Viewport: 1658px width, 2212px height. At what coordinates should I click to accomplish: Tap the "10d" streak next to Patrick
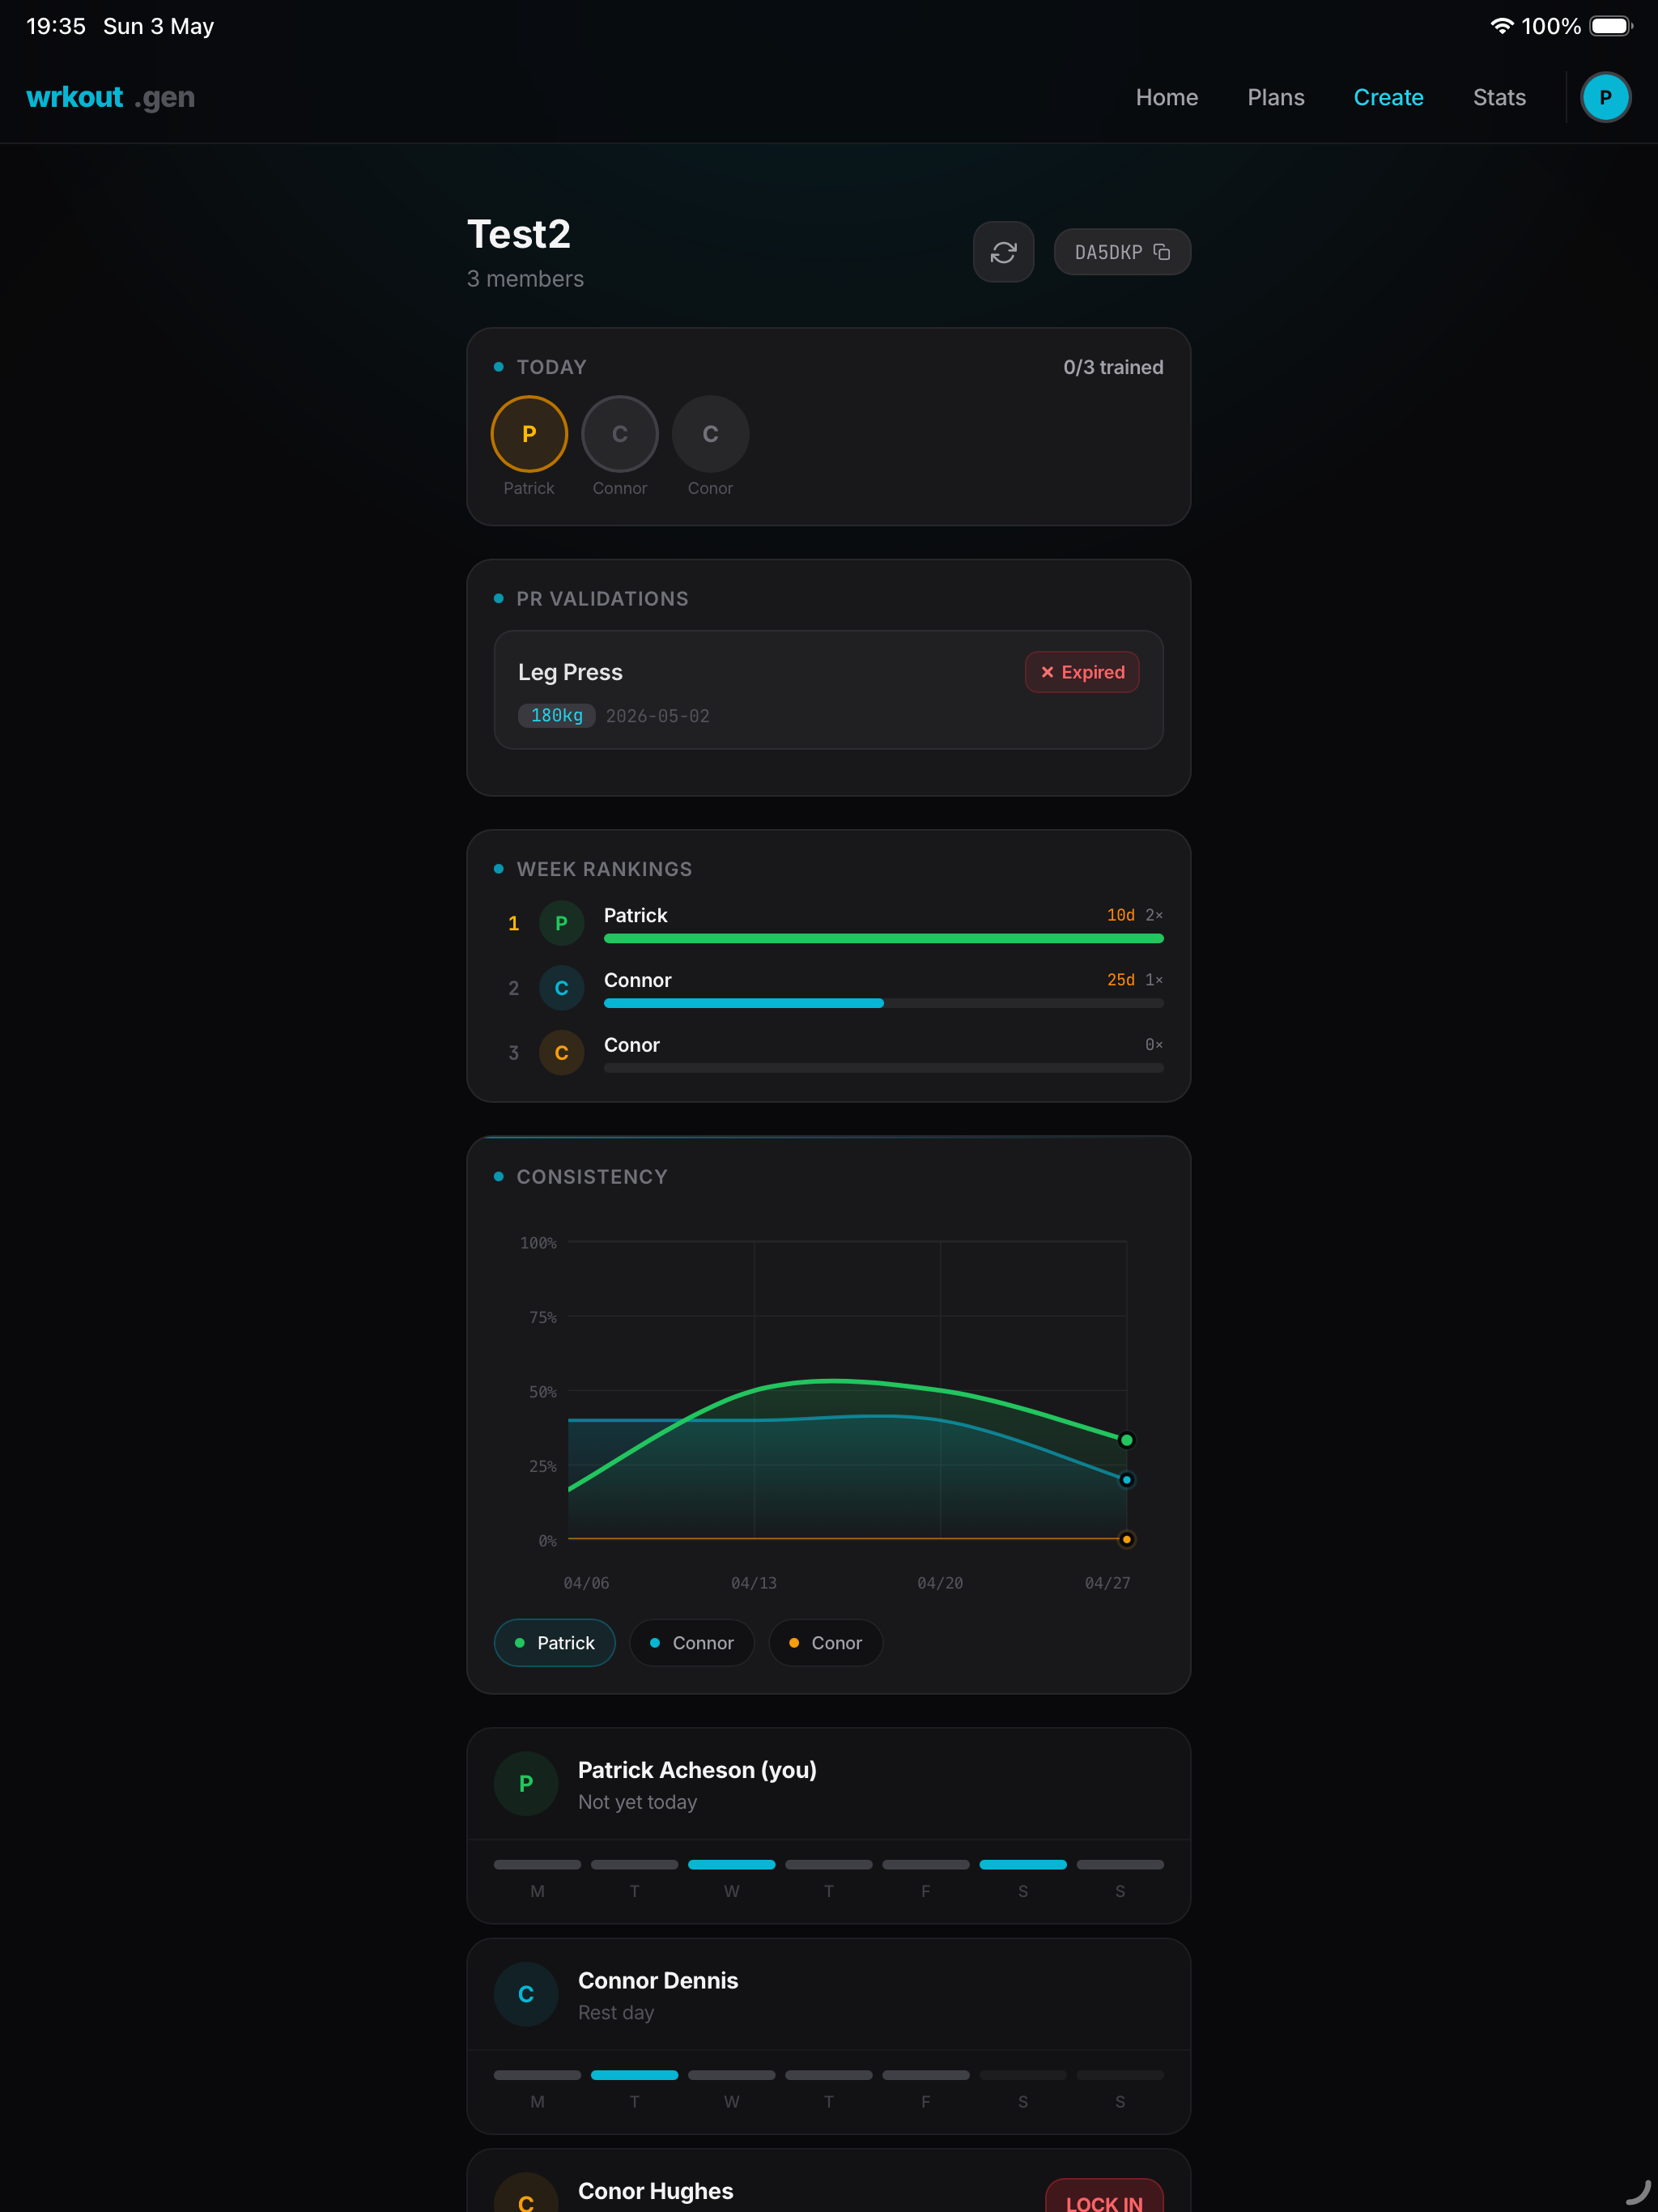click(1121, 915)
